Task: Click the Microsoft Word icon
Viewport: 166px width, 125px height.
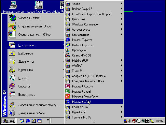Action: (x=68, y=102)
